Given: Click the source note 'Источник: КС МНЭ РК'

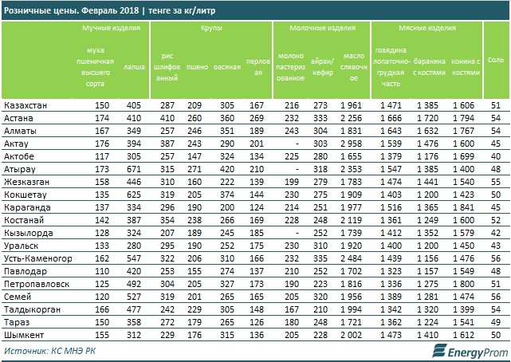Looking at the screenshot, I should (x=49, y=350).
